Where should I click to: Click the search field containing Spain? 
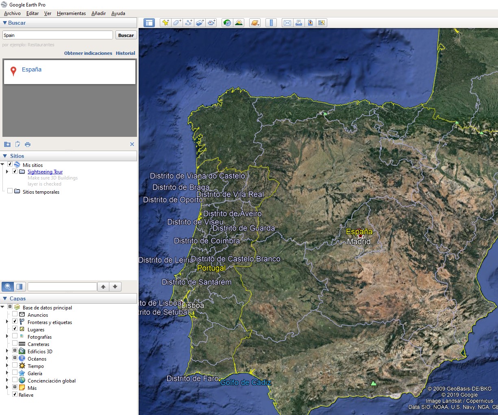point(58,35)
